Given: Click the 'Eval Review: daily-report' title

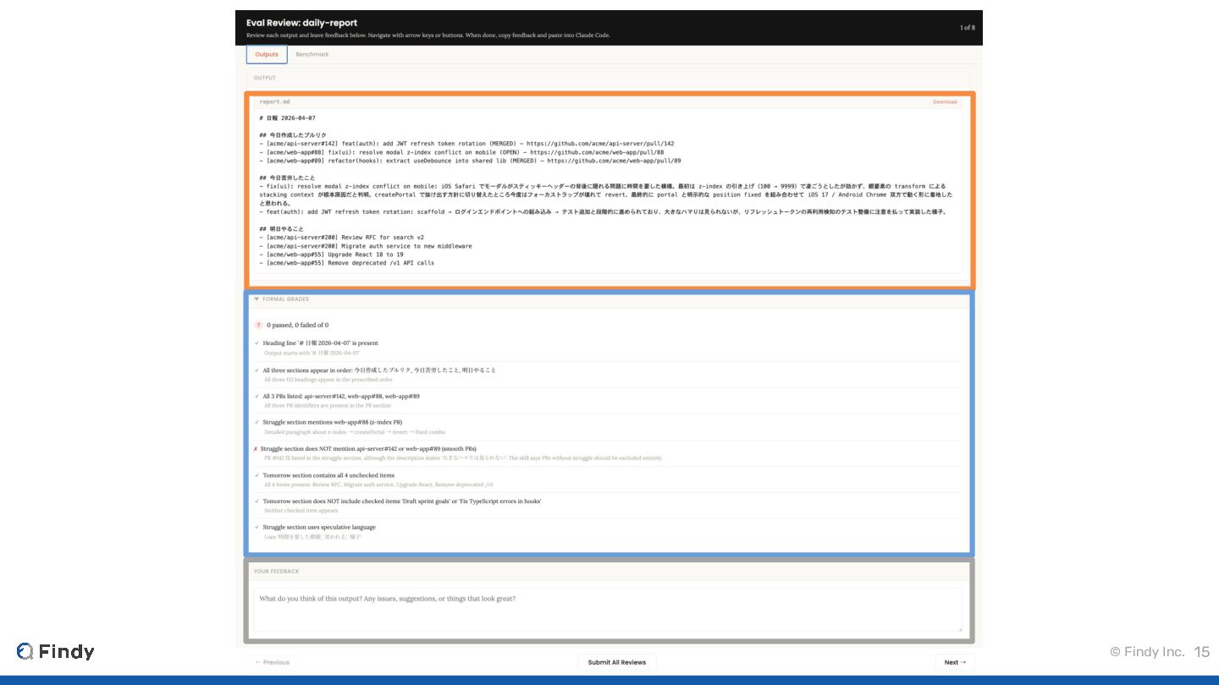Looking at the screenshot, I should pyautogui.click(x=302, y=23).
